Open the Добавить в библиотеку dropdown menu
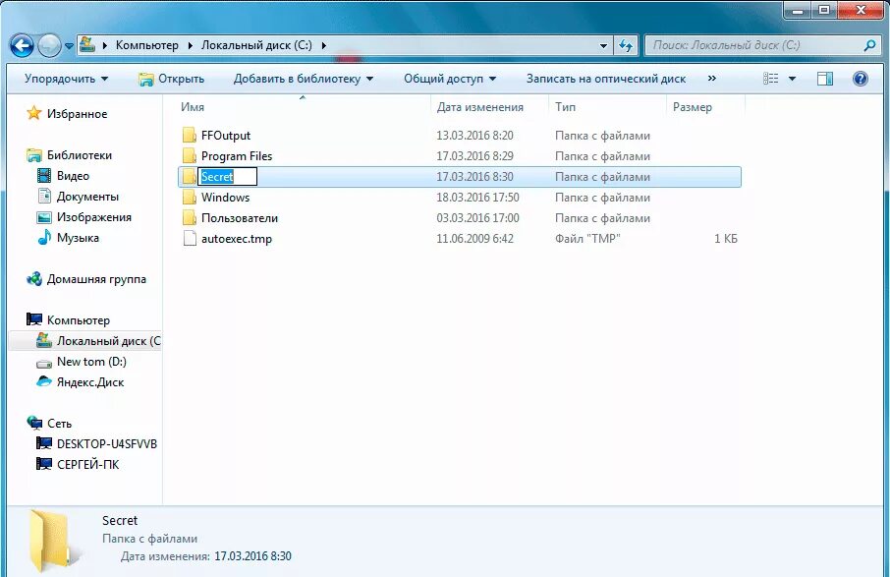The height and width of the screenshot is (577, 890). coord(304,79)
